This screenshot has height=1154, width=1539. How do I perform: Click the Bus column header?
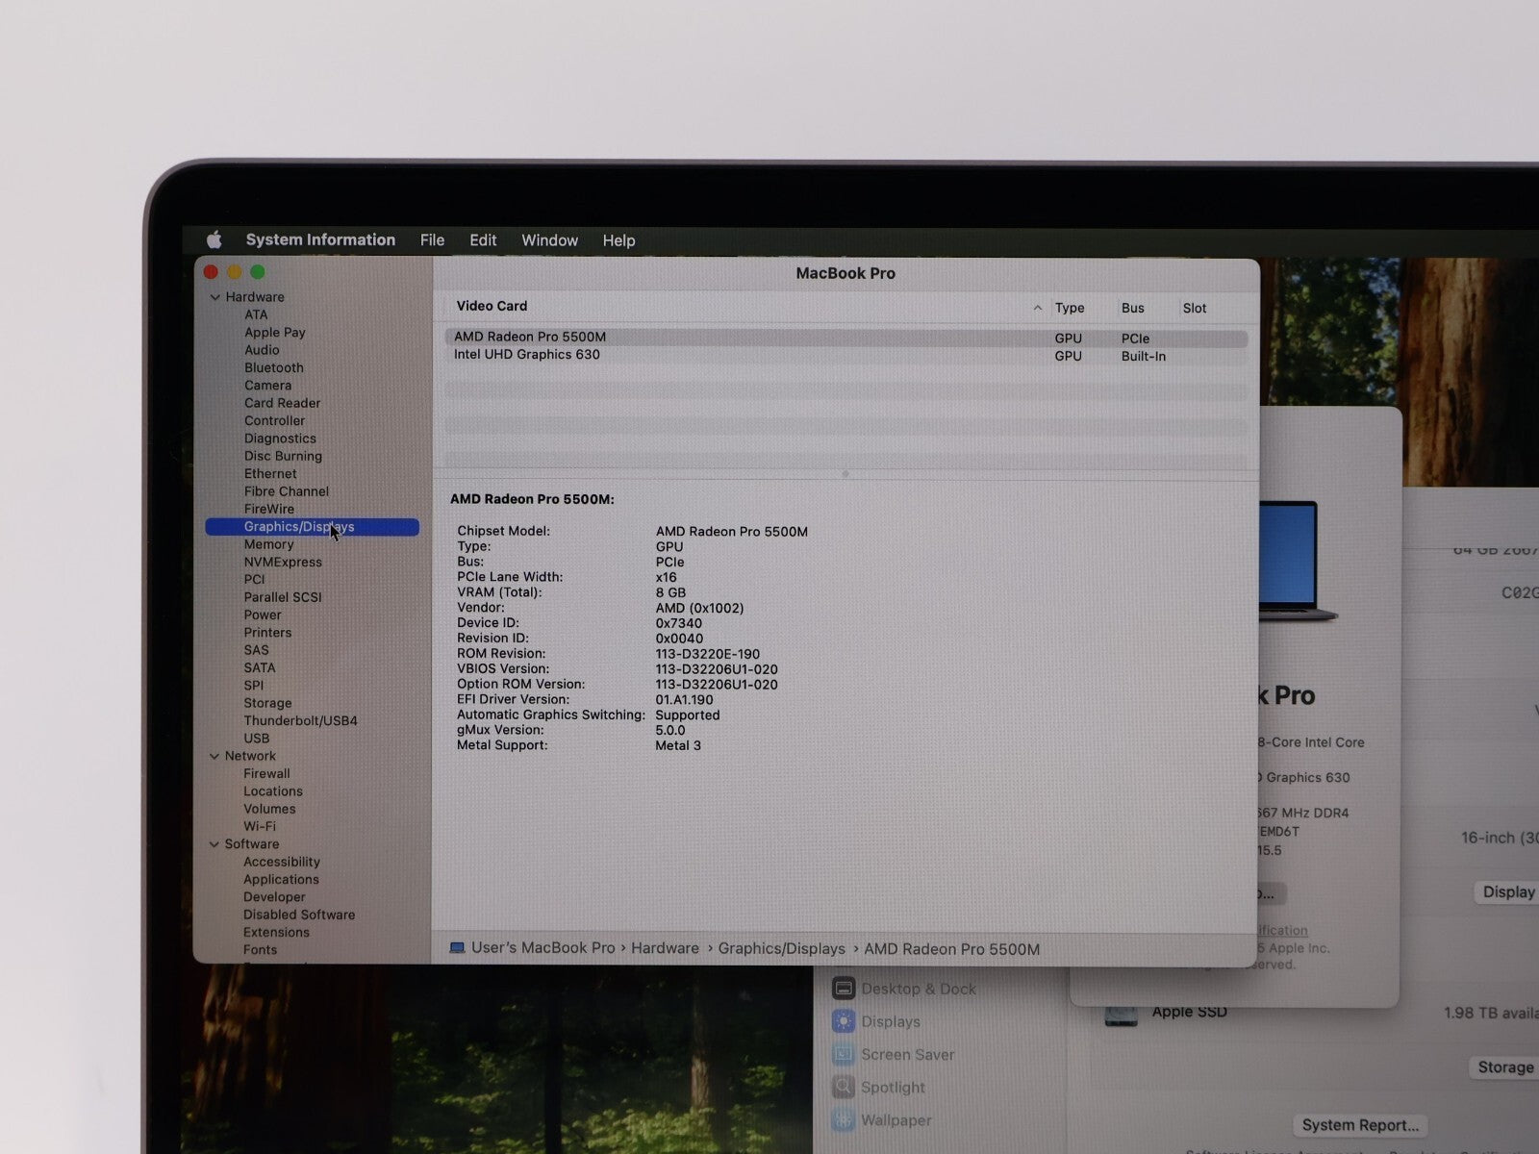coord(1132,308)
